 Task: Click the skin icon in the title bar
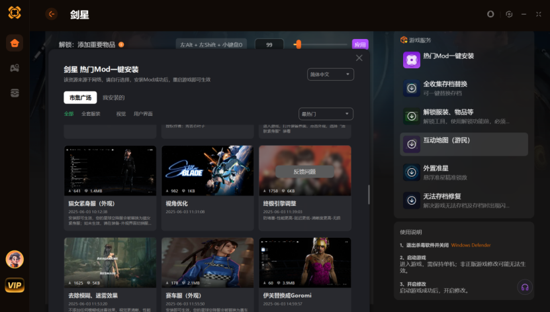(x=490, y=14)
